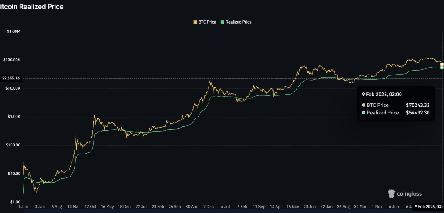Viewport: 444px width, 213px height.
Task: Click the 3 Jan x-axis date
Action: 40,207
